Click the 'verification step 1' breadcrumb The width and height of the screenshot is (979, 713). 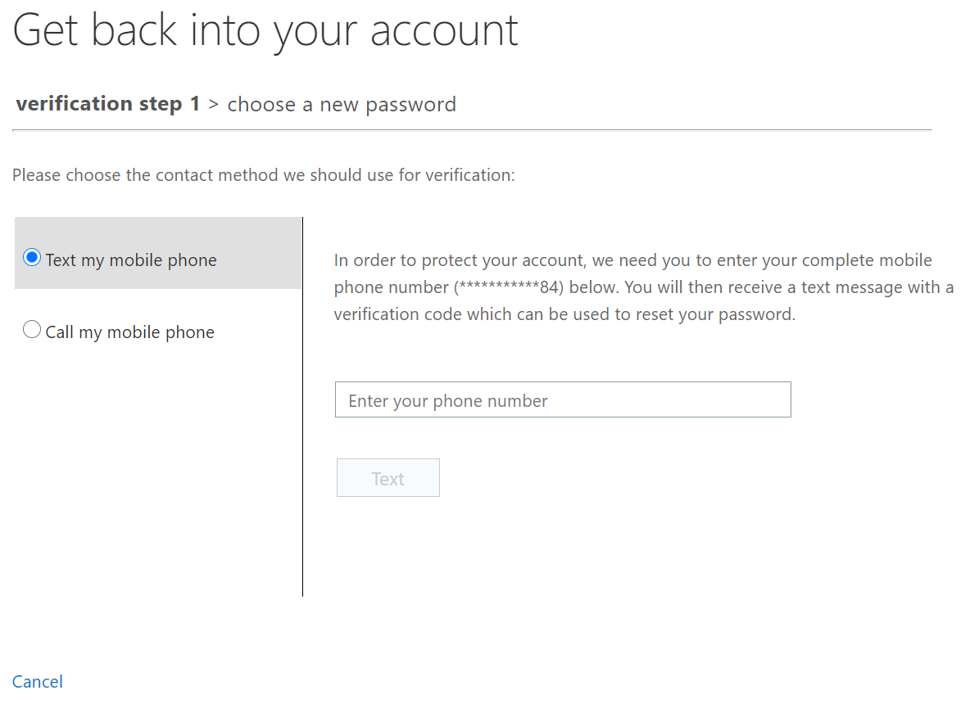108,103
